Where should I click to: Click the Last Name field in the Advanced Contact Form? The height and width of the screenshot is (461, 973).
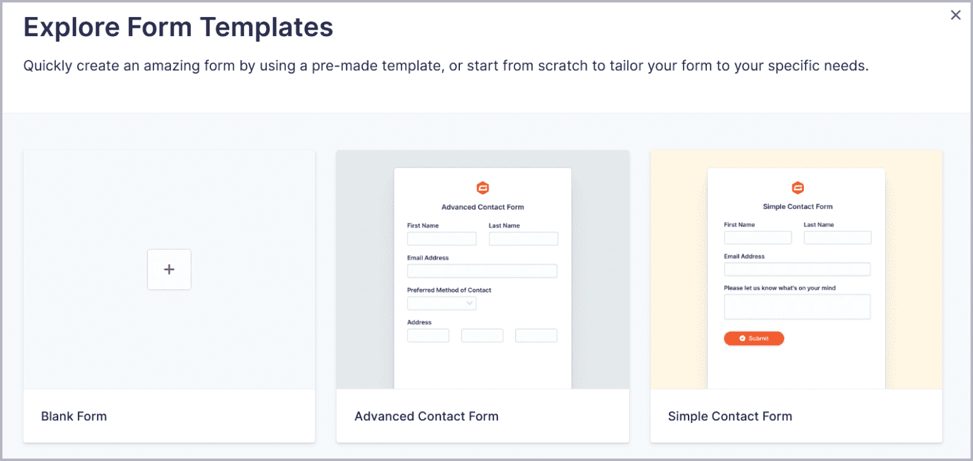coord(523,239)
